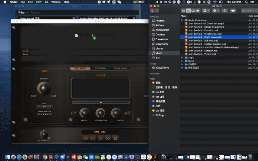Go back in Finder Music window
The height and width of the screenshot is (161, 258).
[x=152, y=11]
